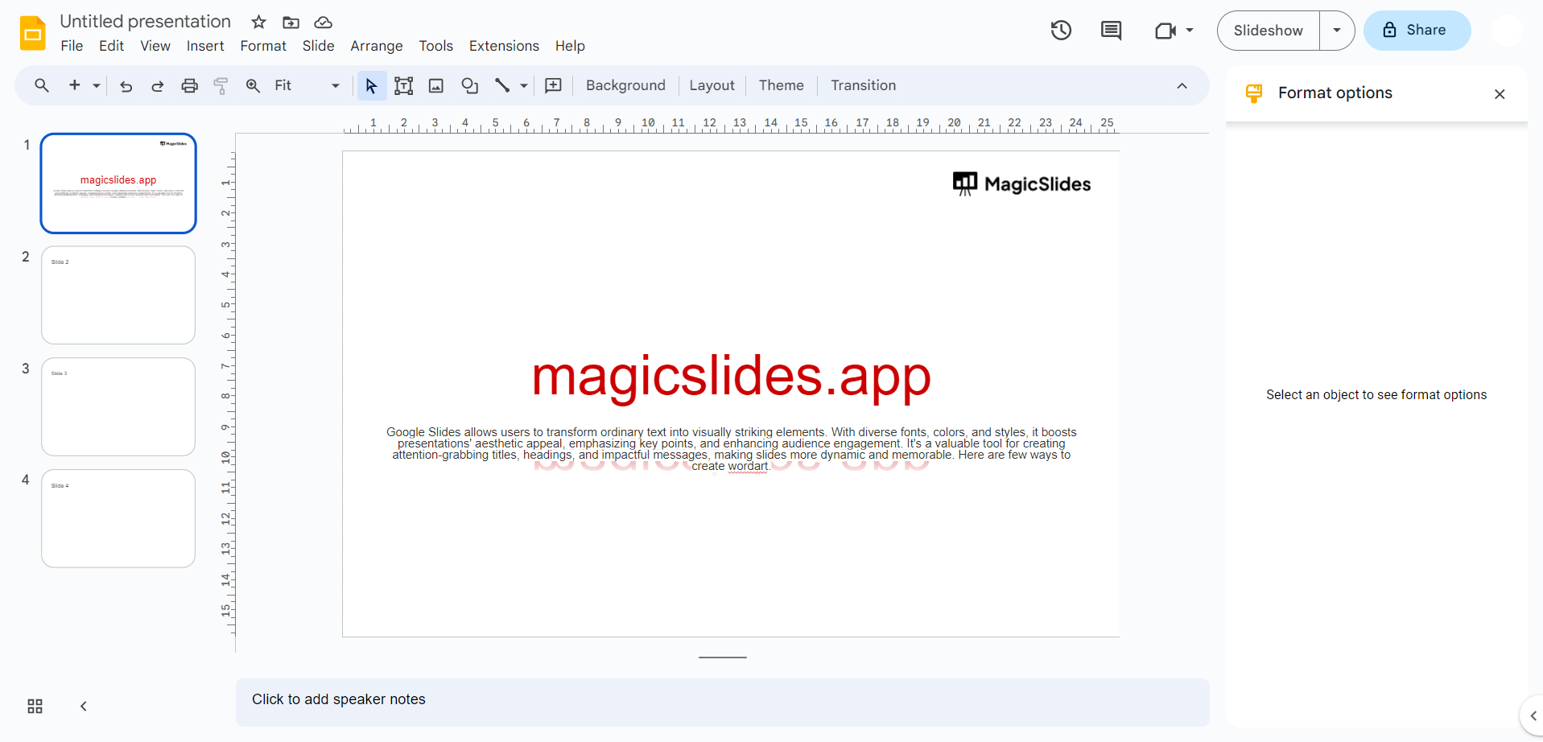Open the Insert menu

(x=205, y=46)
